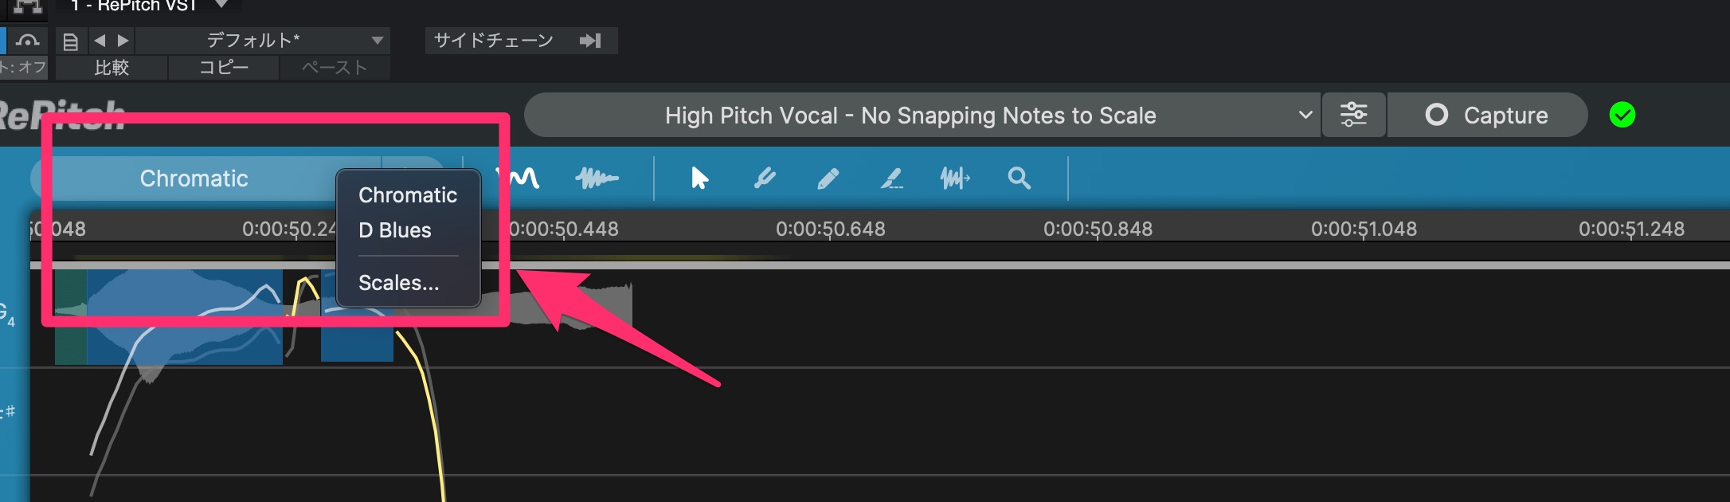The width and height of the screenshot is (1730, 502).
Task: Select the pencil draw tool
Action: tap(828, 178)
